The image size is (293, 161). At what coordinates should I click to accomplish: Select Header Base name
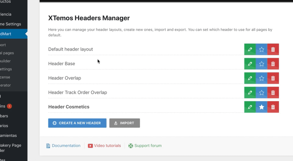(61, 64)
